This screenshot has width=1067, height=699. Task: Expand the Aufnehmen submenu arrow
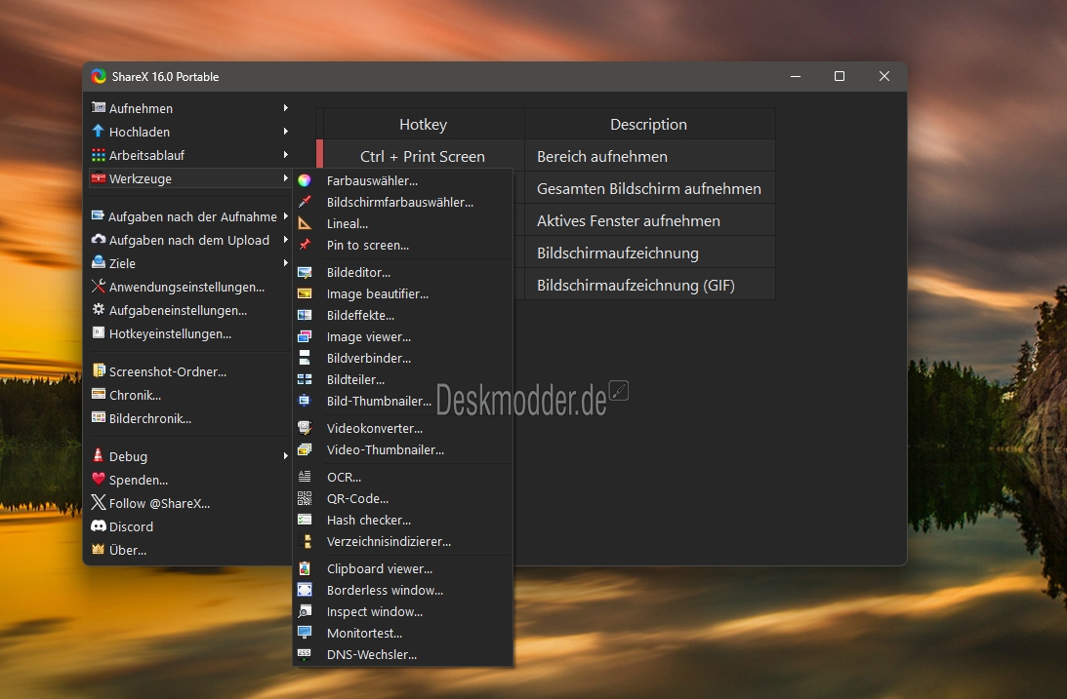(x=286, y=108)
